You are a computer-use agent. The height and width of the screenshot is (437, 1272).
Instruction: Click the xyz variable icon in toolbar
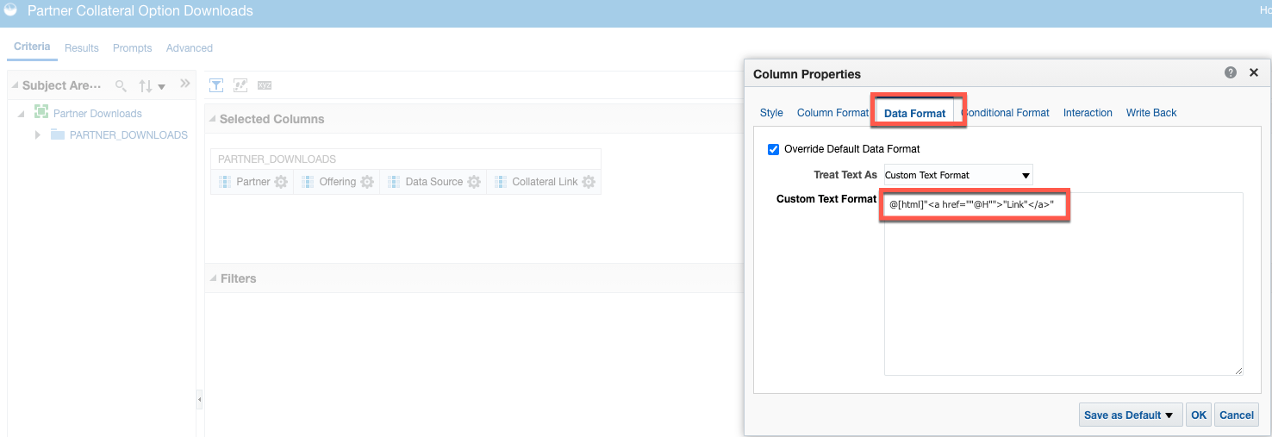(265, 85)
